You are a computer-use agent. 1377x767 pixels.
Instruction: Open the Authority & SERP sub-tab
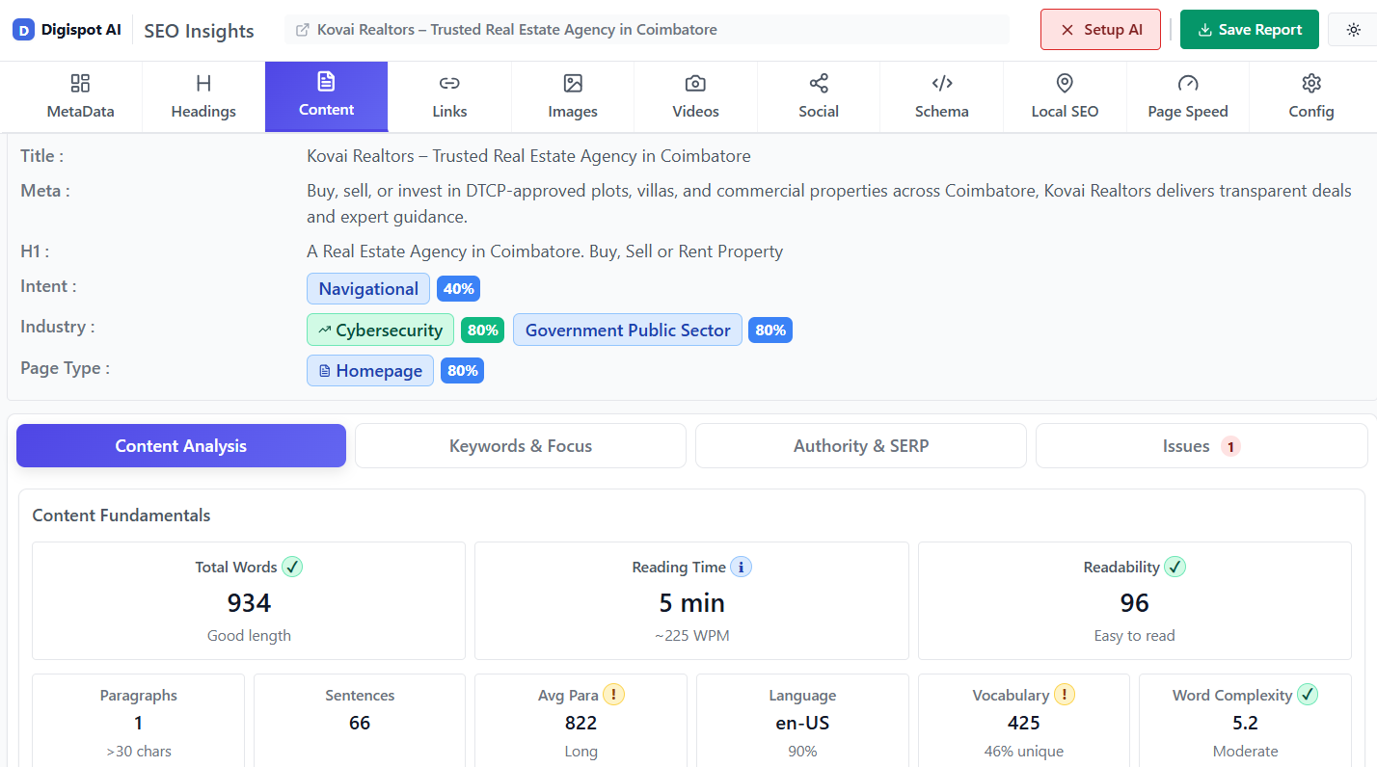click(x=861, y=446)
